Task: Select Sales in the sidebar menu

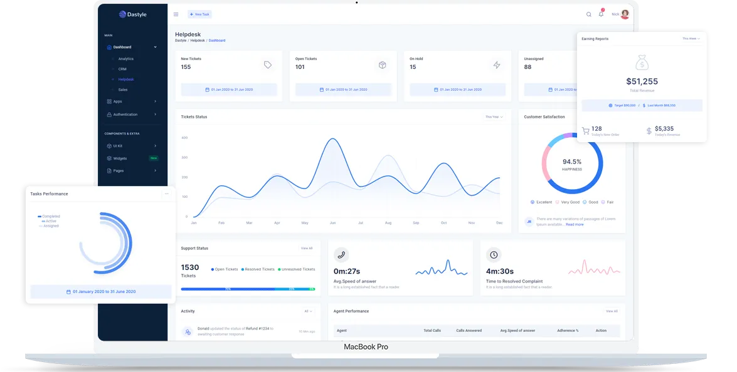Action: click(122, 90)
